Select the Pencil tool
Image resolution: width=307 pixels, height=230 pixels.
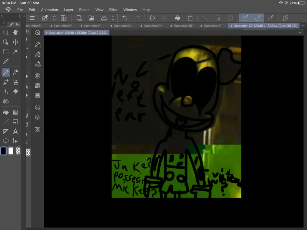point(15,72)
